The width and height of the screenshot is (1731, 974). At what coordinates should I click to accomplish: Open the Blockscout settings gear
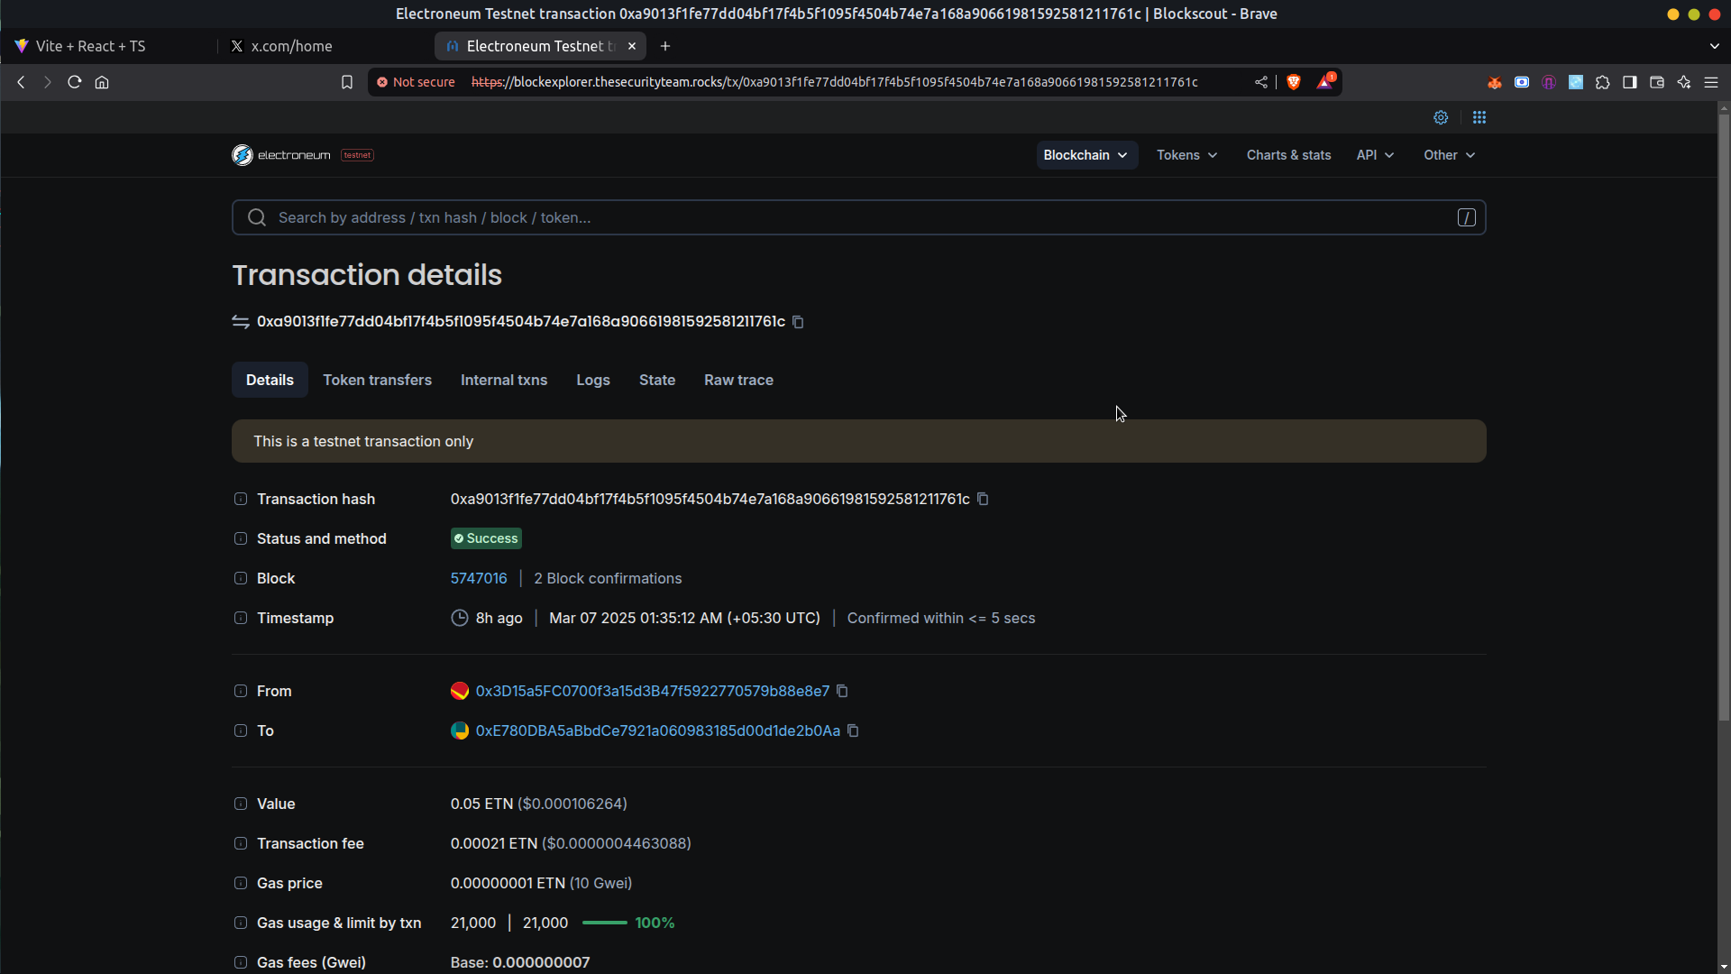1441,117
